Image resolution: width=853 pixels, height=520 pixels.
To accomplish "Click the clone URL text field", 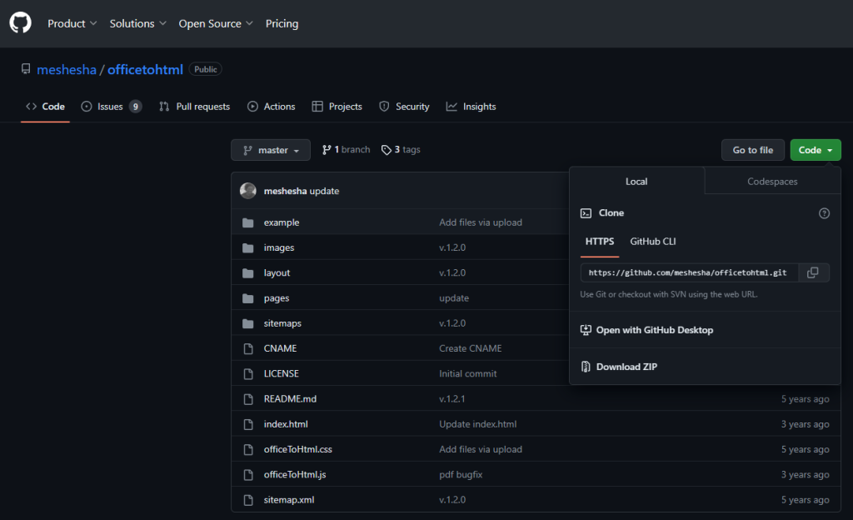I will click(x=687, y=272).
